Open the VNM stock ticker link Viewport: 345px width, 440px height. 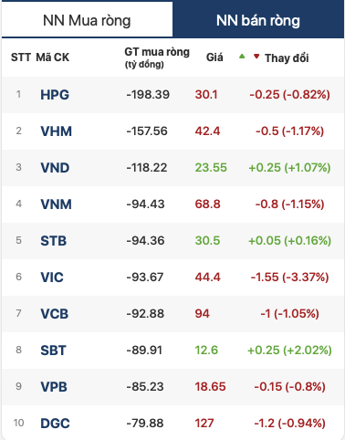pos(57,204)
